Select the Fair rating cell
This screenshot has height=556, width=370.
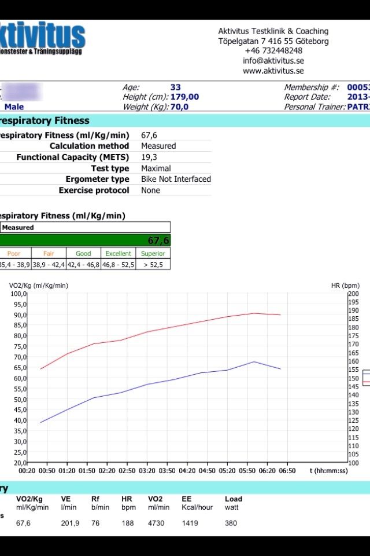49,254
